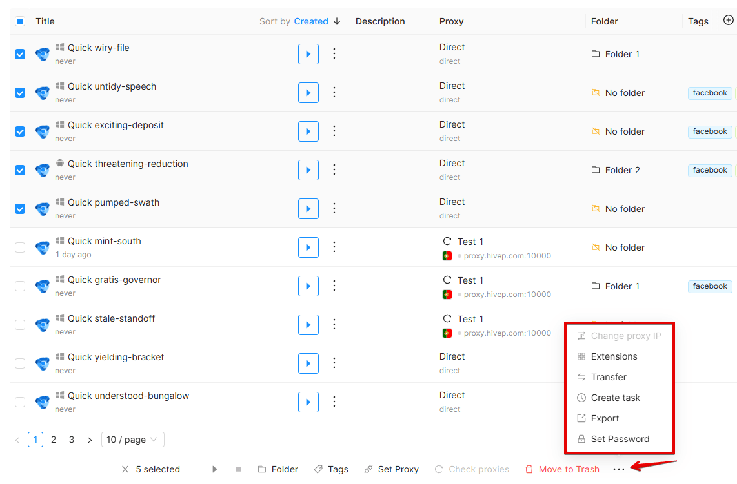Open the three-dot menu for Quick pumped-swath
The height and width of the screenshot is (484, 737).
[334, 208]
